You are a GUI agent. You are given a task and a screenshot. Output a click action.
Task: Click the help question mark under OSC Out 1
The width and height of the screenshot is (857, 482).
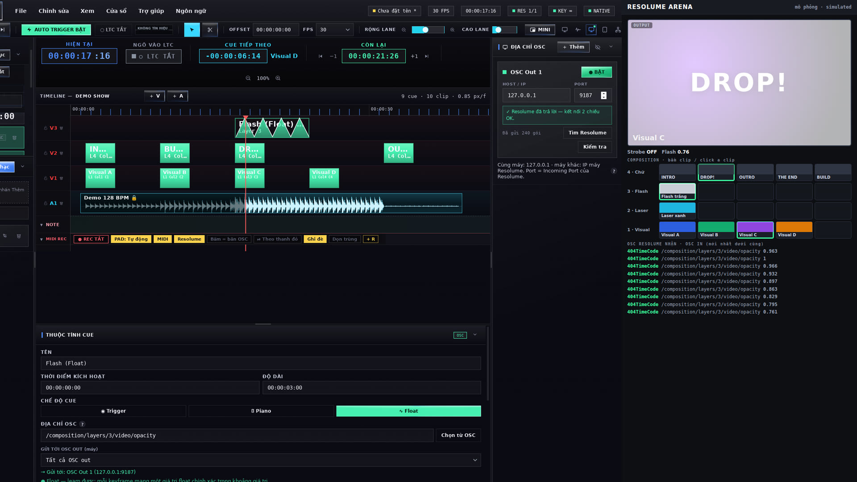point(614,171)
